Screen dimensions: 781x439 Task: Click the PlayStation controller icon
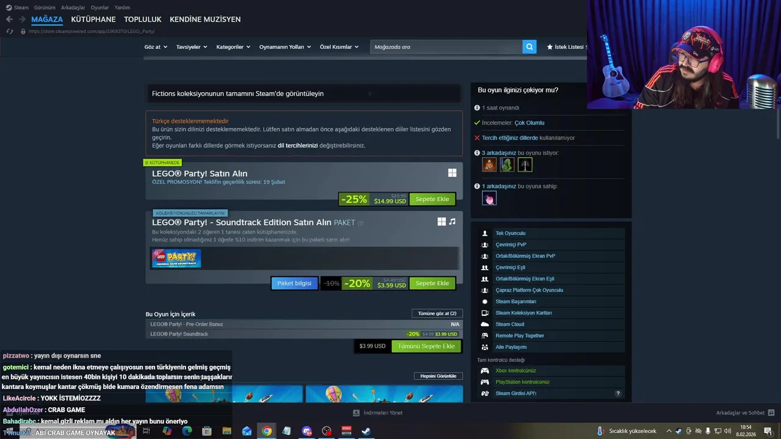click(x=485, y=382)
